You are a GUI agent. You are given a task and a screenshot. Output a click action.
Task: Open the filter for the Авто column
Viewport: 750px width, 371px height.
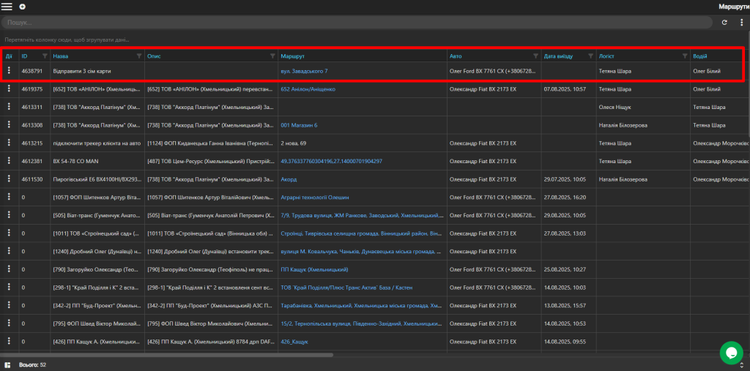point(535,56)
